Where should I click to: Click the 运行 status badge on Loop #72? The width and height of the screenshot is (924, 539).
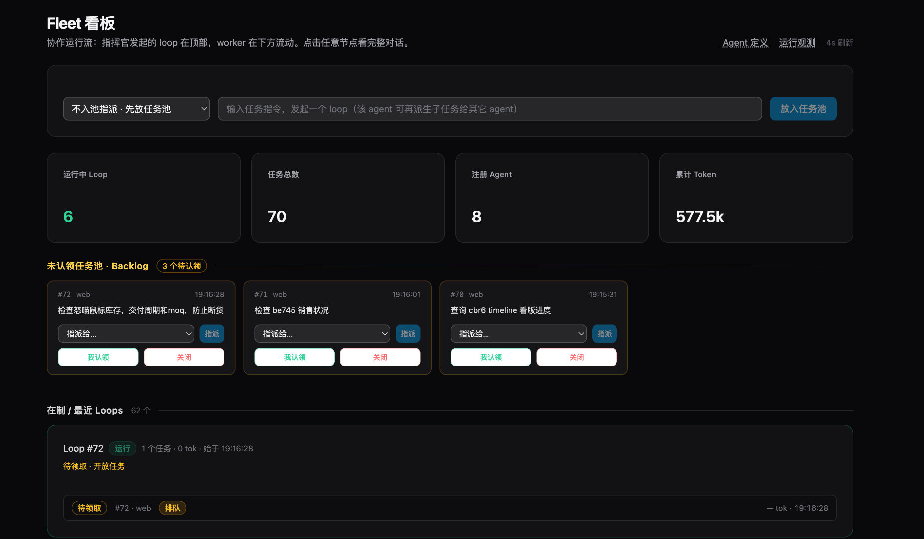pyautogui.click(x=122, y=448)
